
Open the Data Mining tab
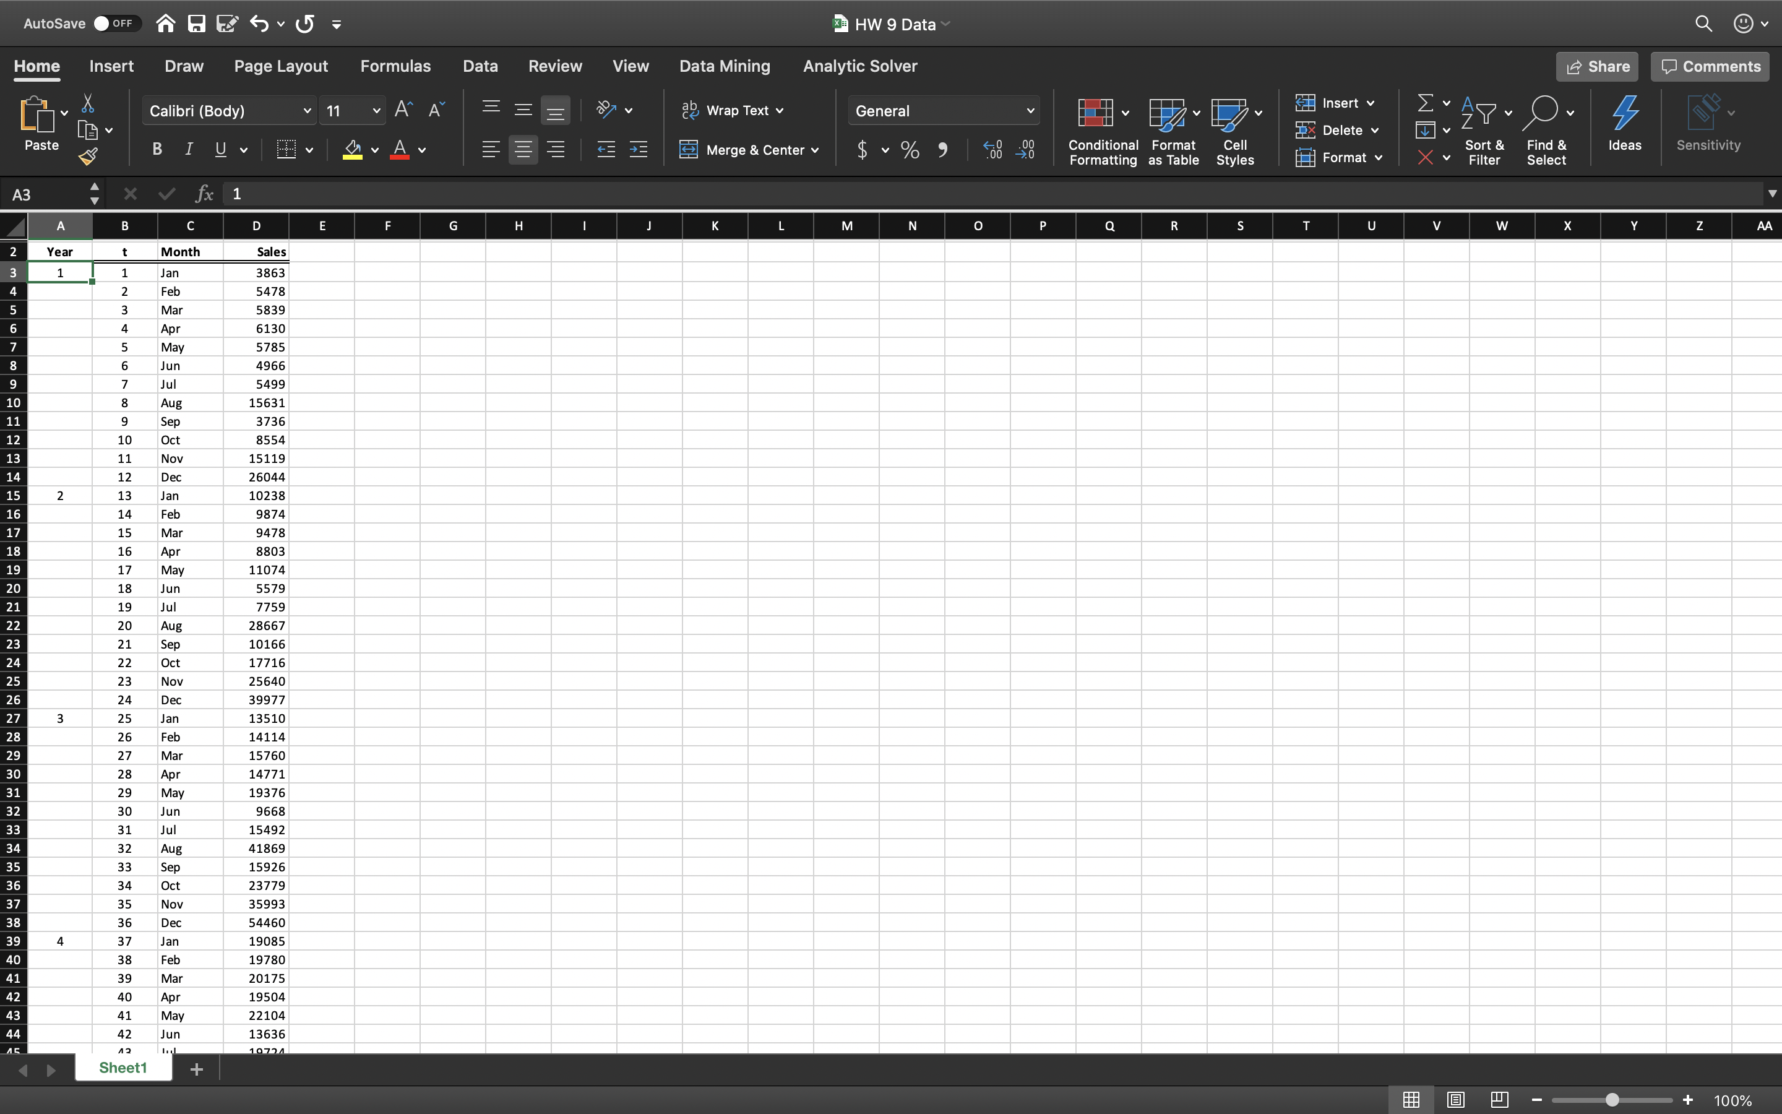tap(723, 66)
